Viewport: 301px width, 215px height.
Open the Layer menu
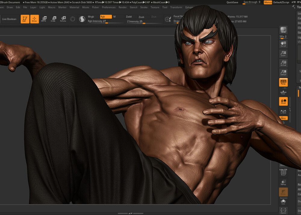[x=33, y=7]
